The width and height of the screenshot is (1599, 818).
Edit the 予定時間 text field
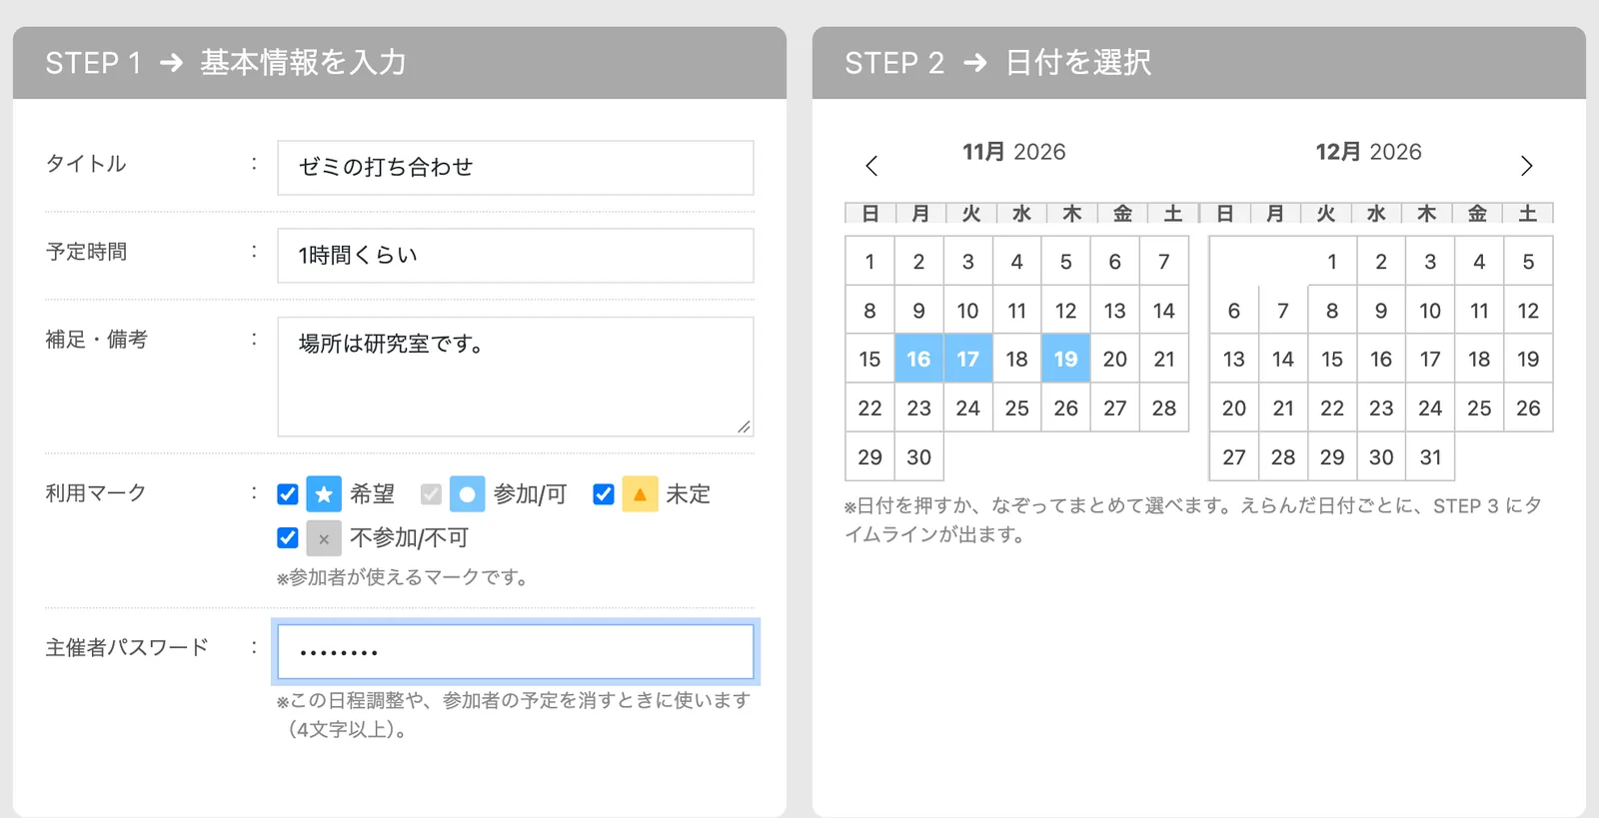coord(516,256)
